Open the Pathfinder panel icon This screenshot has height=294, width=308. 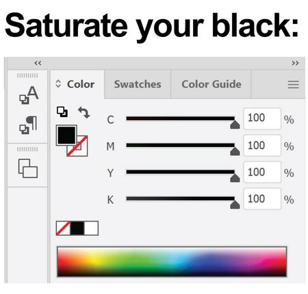28,168
